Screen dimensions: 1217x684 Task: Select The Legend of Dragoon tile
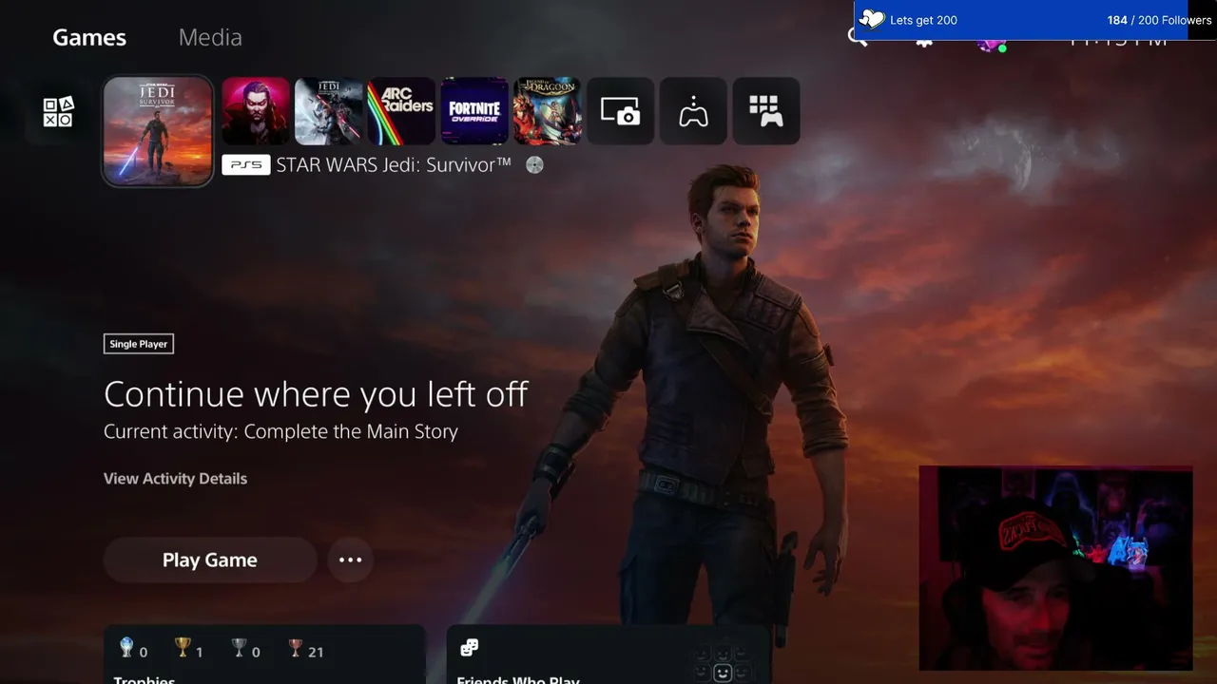(x=548, y=111)
